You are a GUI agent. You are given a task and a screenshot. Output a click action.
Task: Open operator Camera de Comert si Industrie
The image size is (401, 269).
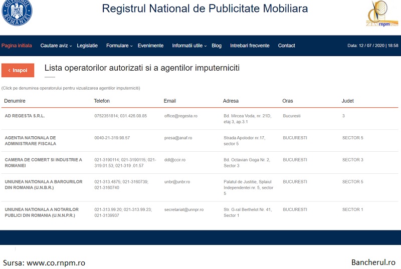[43, 162]
